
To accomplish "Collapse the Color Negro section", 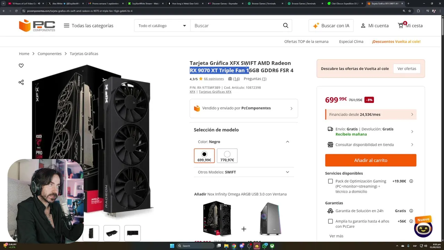I will pyautogui.click(x=287, y=142).
